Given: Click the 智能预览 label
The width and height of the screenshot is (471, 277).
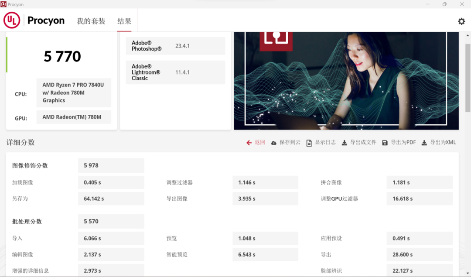Looking at the screenshot, I should 177,254.
